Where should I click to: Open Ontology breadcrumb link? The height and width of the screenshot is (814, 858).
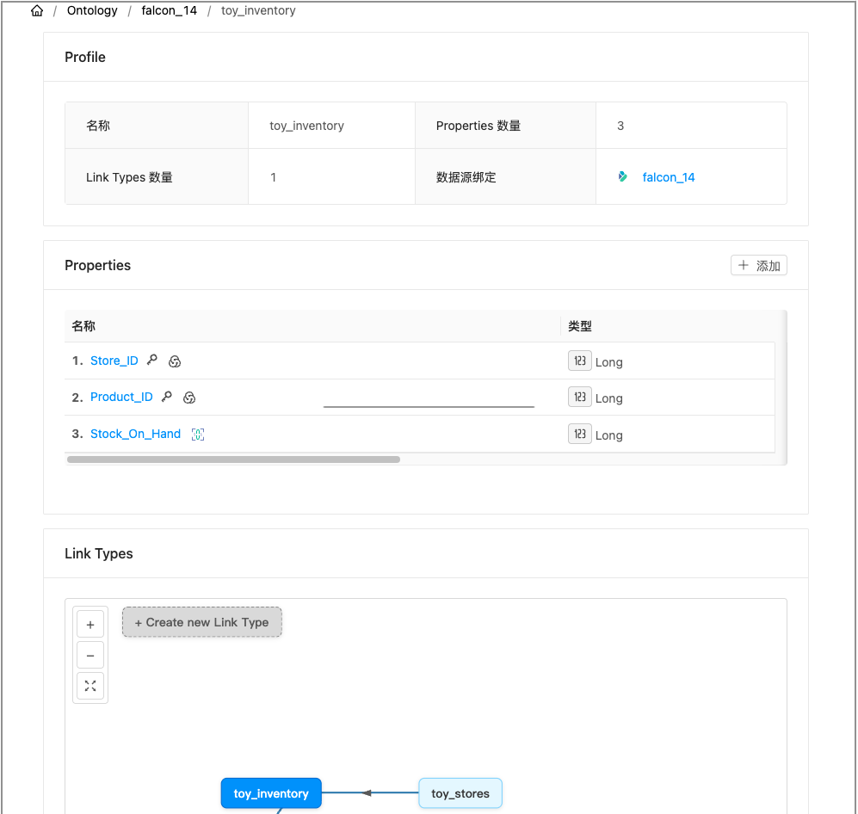point(92,10)
